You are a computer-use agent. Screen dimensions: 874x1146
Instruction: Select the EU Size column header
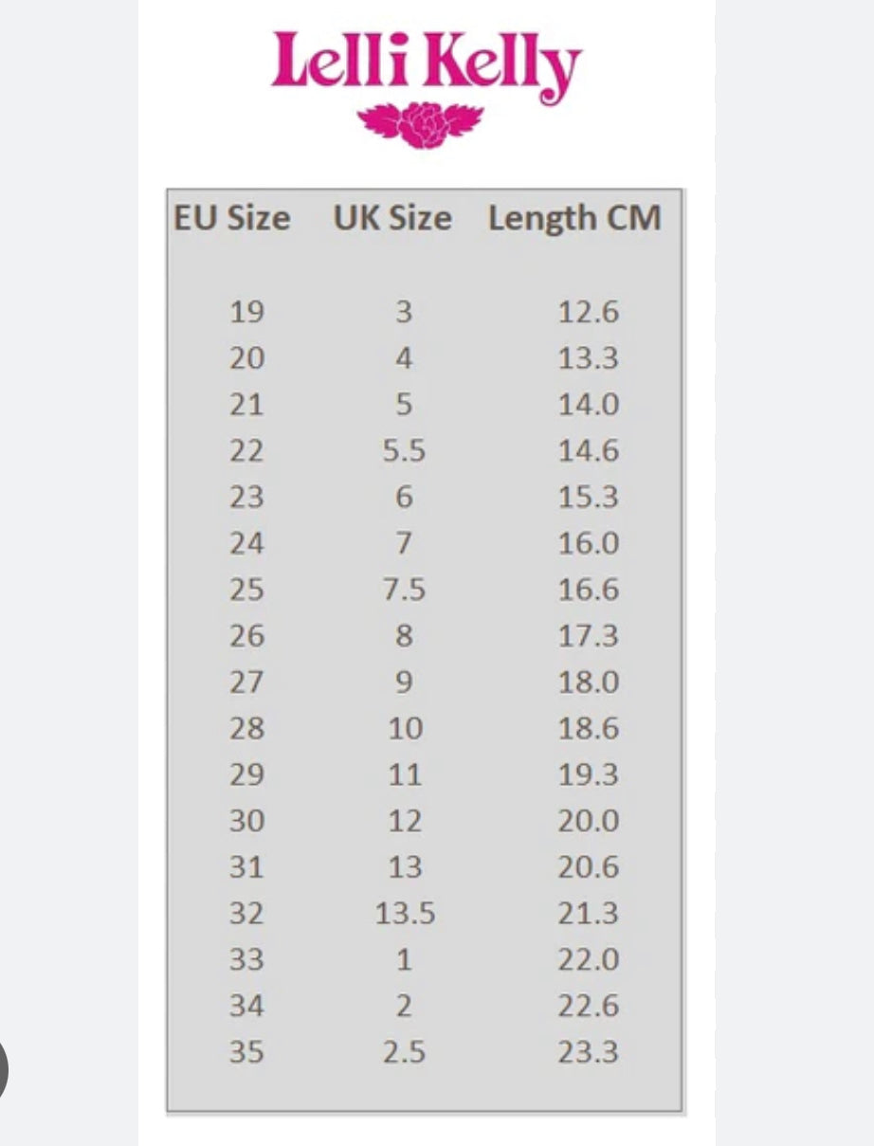(231, 218)
